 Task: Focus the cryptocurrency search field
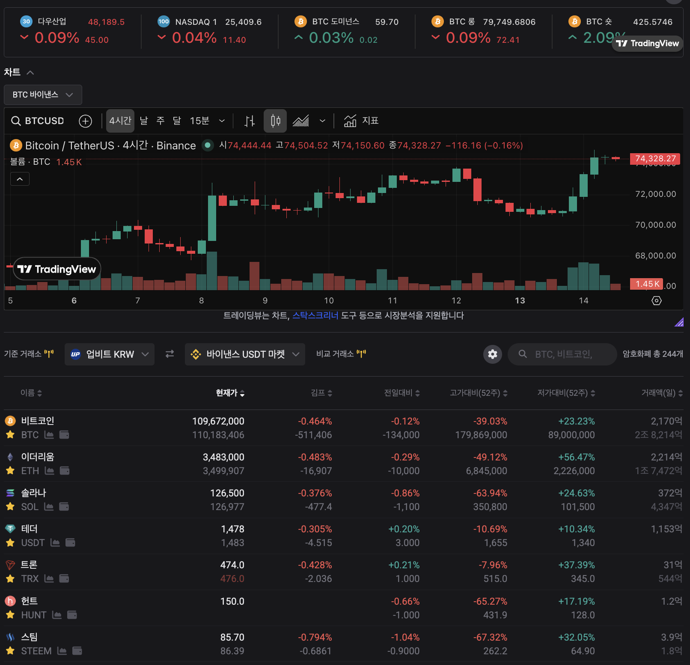coord(562,354)
